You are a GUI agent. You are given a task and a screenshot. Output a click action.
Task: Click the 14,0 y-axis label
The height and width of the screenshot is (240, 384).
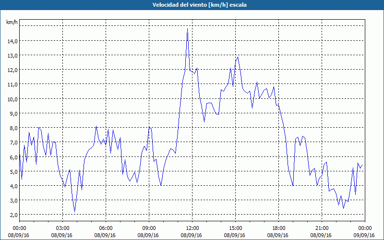(13, 41)
